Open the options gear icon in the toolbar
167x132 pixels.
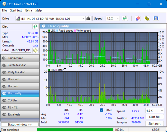[147, 19]
